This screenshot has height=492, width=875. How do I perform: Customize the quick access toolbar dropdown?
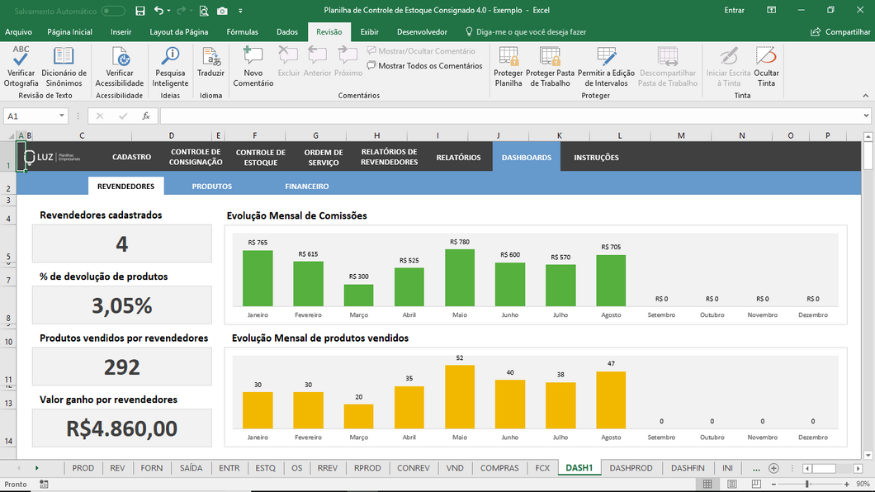(240, 11)
